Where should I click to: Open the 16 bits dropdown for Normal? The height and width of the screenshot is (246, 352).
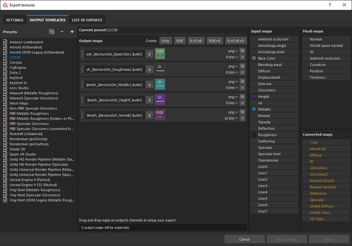(231, 118)
